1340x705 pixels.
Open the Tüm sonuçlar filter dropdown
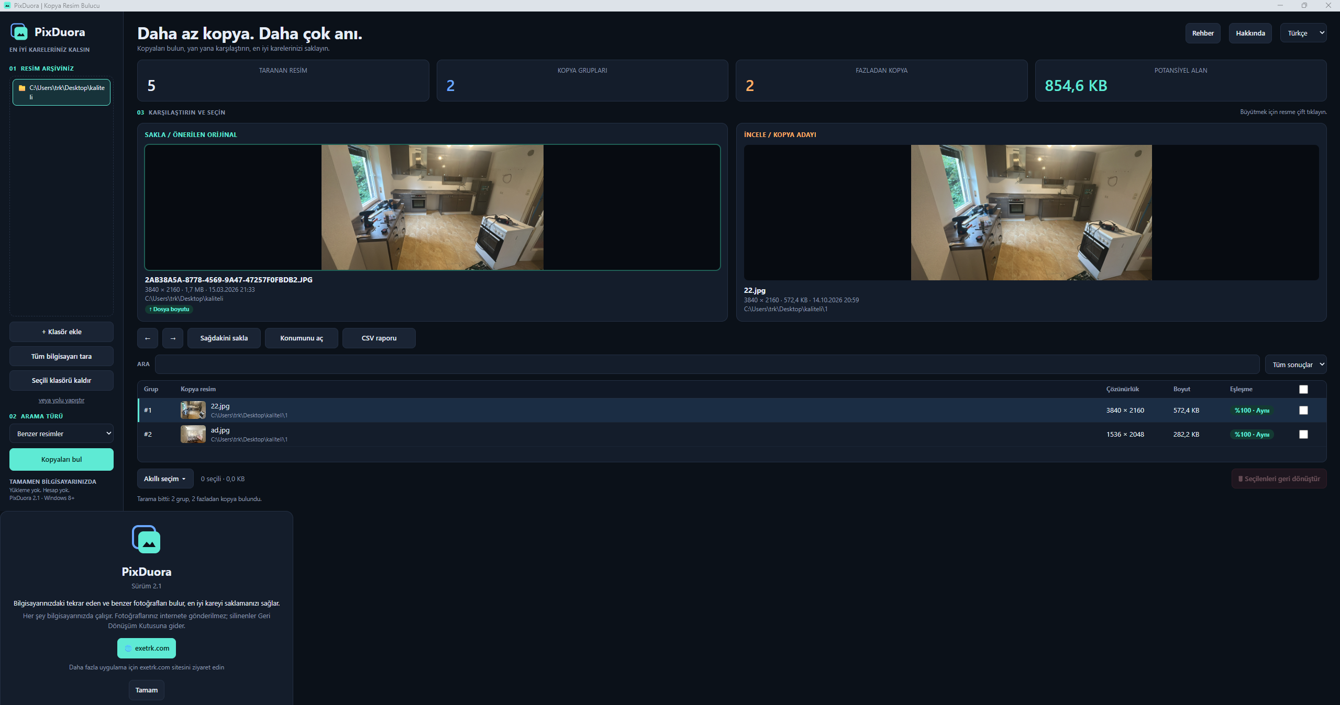click(1295, 365)
